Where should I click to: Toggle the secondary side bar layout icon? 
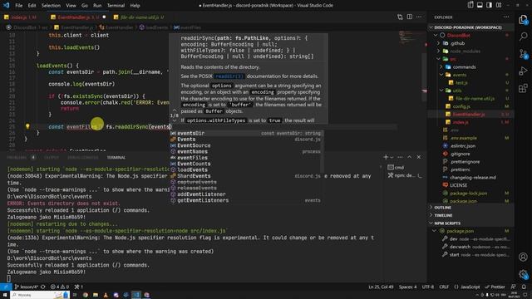pos(490,5)
